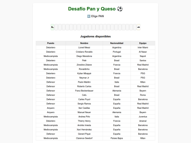This screenshot has width=191, height=143.
Task: Click the green shoe icon in the foot track
Action: (52, 27)
